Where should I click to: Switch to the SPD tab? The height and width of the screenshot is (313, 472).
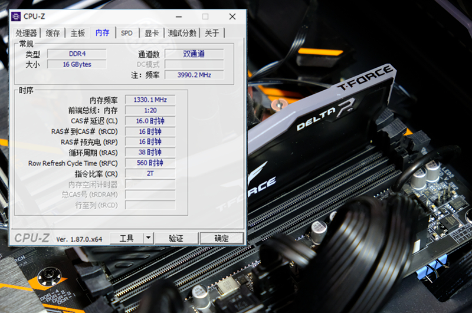click(x=127, y=33)
